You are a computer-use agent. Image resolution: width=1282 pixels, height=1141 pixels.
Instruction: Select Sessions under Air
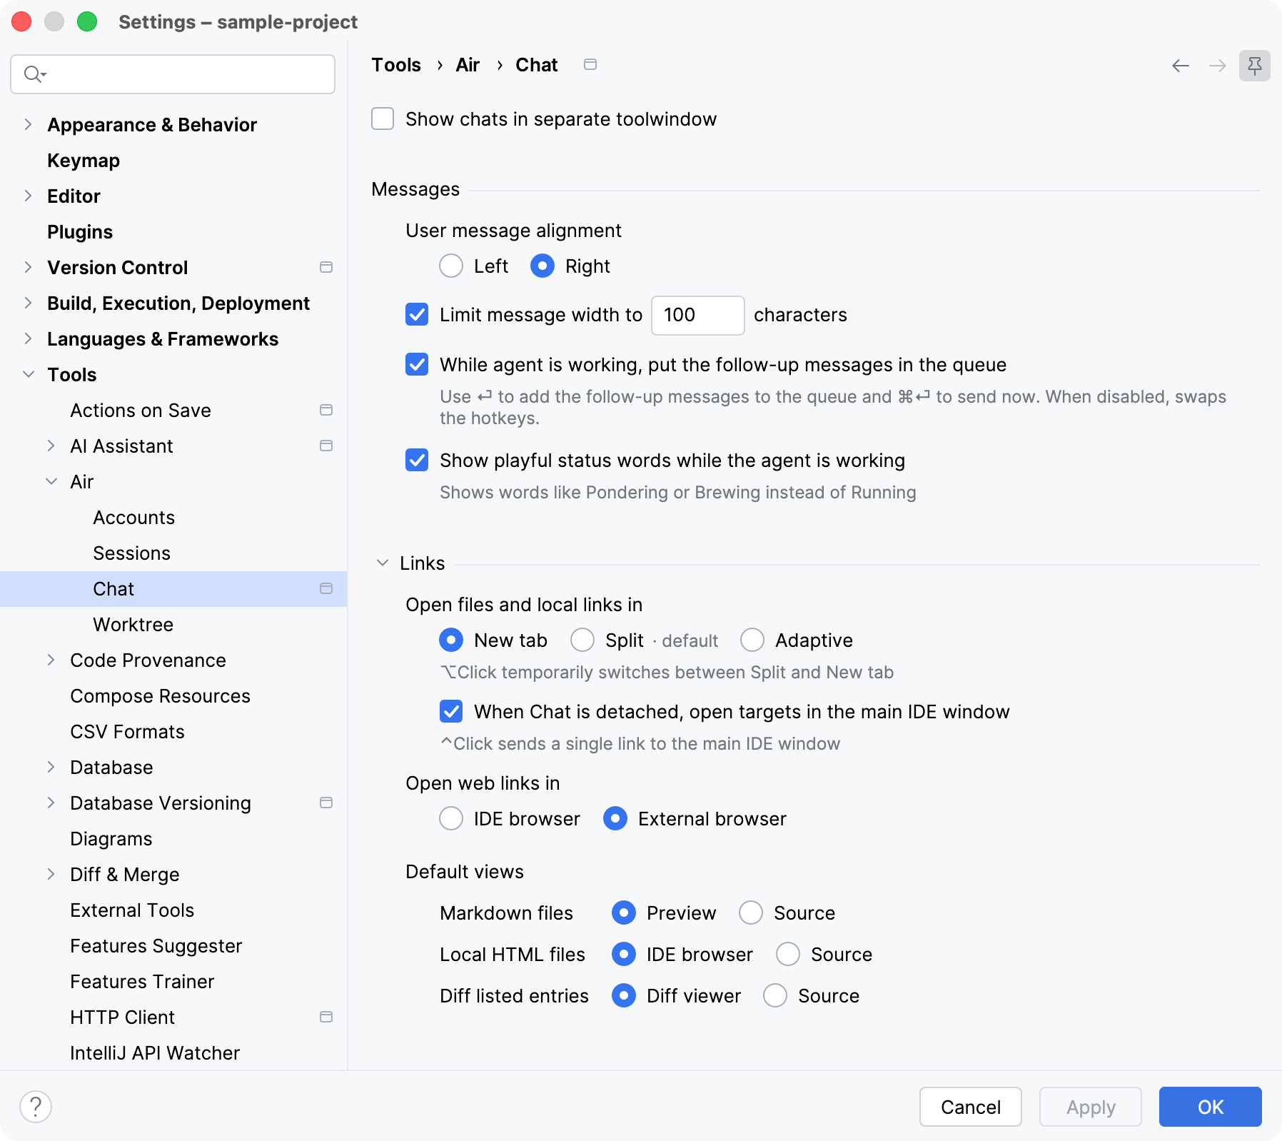click(132, 553)
